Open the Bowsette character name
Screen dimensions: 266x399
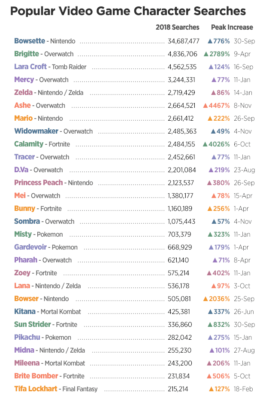29,41
